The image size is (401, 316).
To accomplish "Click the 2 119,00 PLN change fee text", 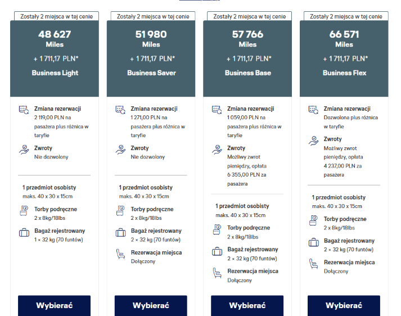I will (x=61, y=127).
